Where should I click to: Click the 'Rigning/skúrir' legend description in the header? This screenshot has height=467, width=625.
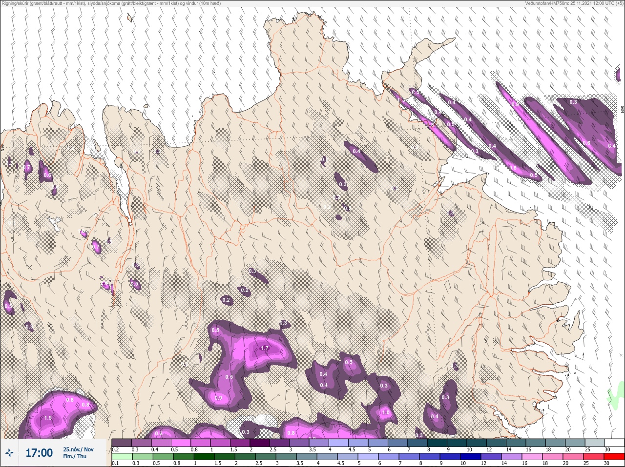click(x=110, y=3)
